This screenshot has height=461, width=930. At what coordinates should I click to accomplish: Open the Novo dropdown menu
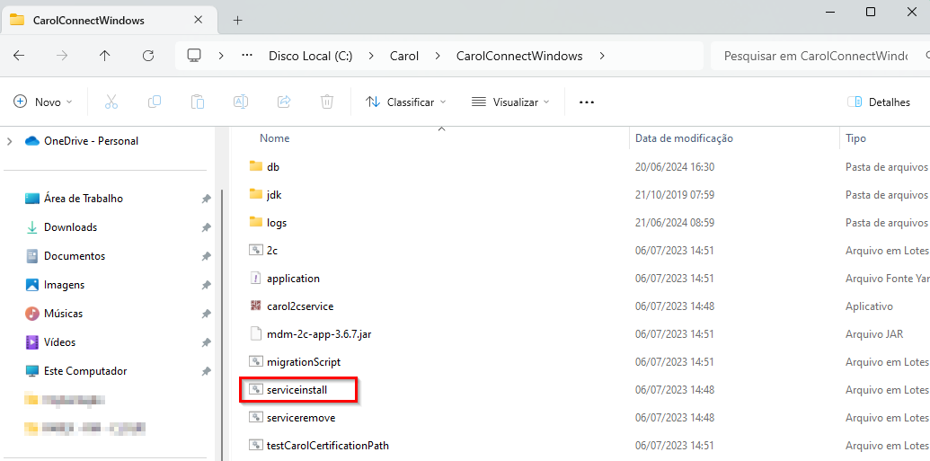click(43, 102)
